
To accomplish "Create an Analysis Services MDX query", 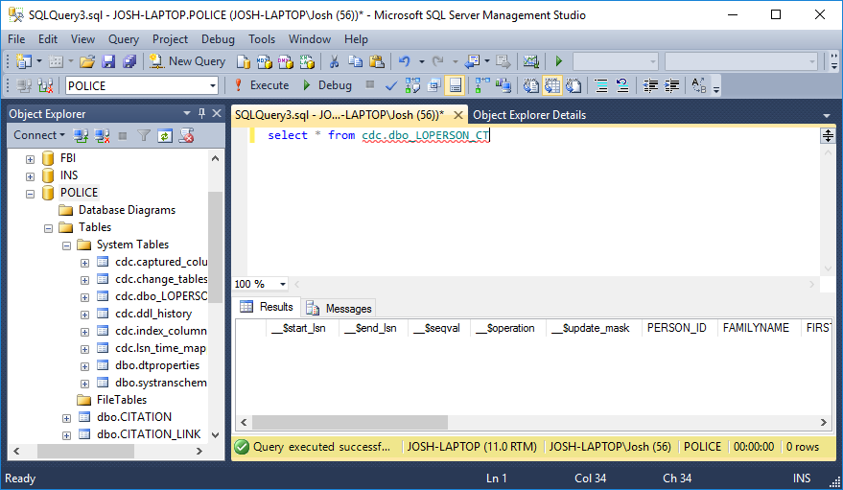I will click(x=265, y=61).
